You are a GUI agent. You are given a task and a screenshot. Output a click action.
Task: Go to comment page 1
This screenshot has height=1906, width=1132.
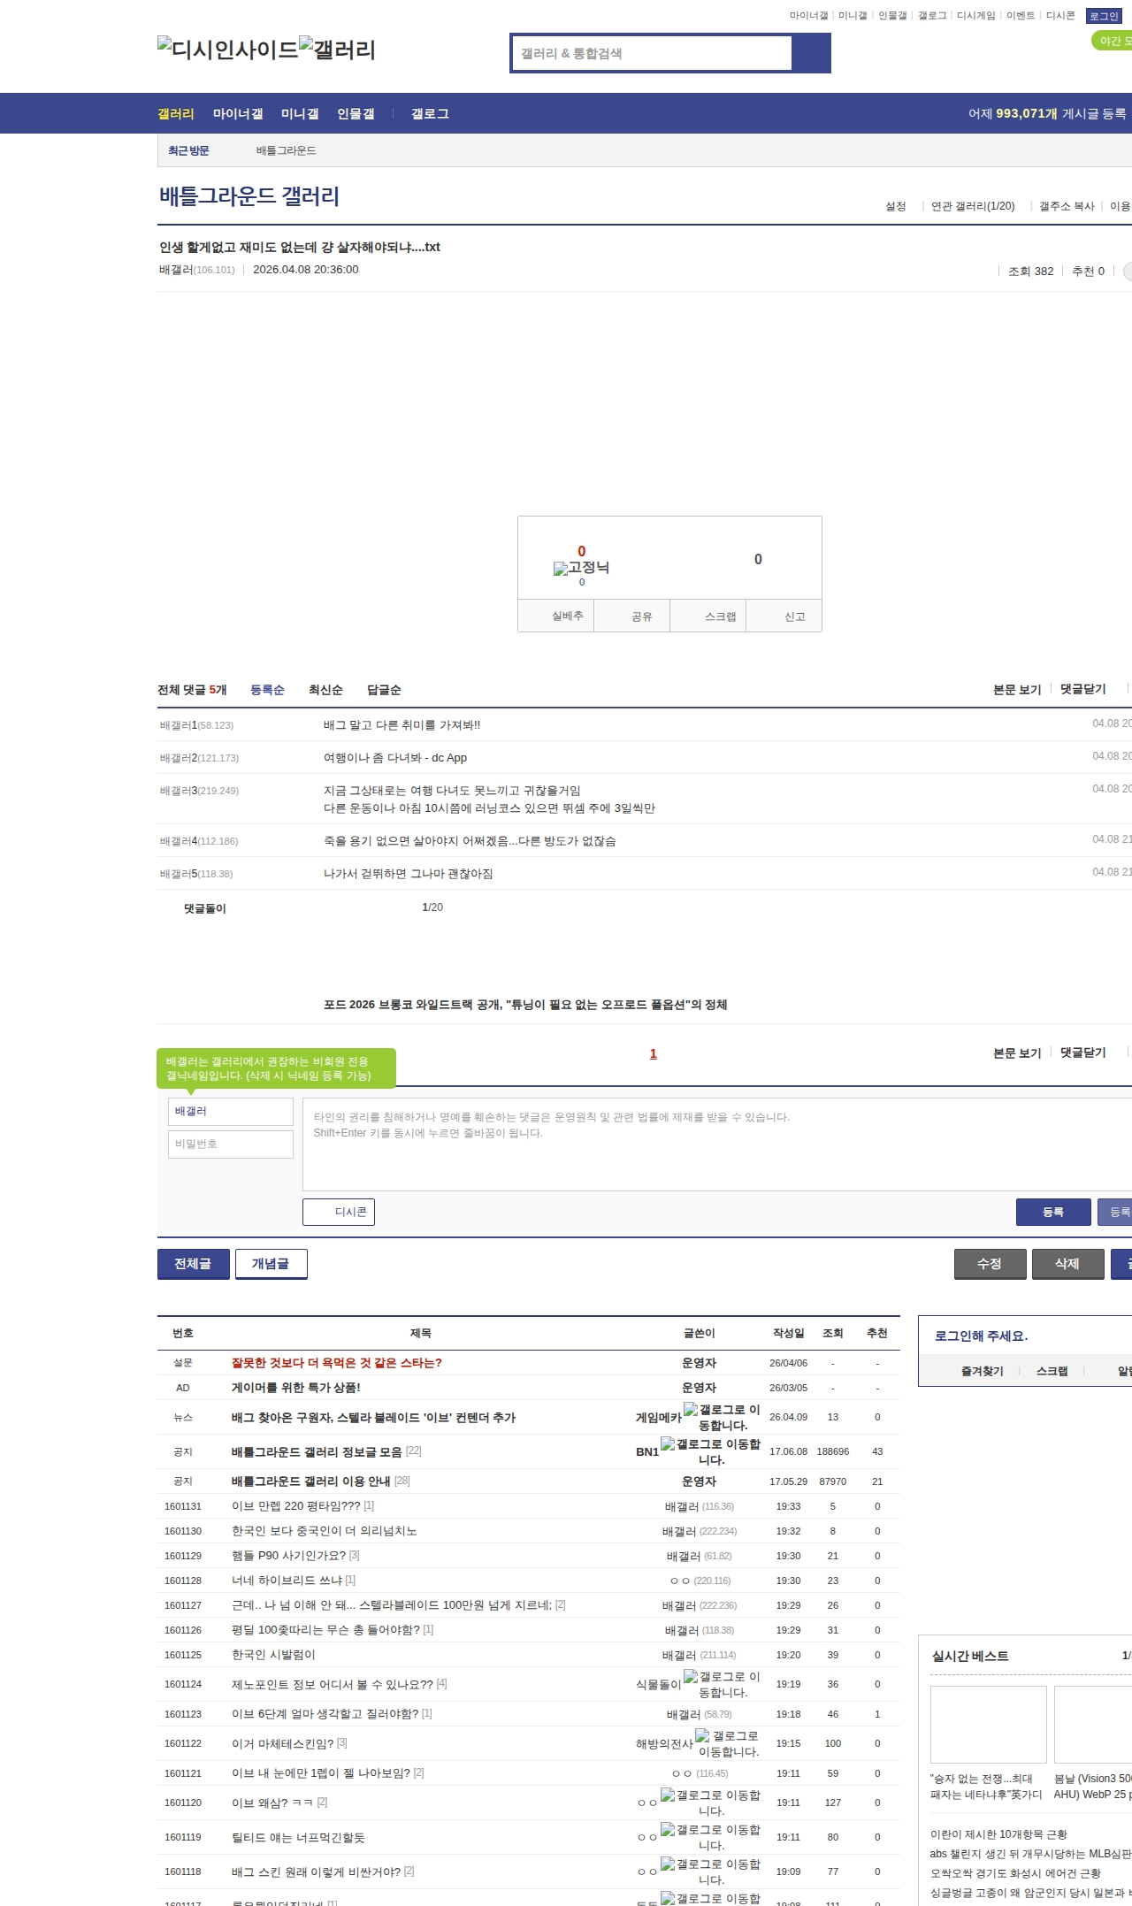point(654,1053)
